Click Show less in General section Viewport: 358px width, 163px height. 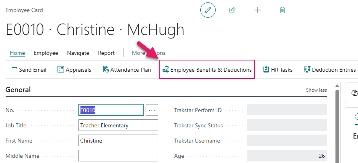(316, 90)
